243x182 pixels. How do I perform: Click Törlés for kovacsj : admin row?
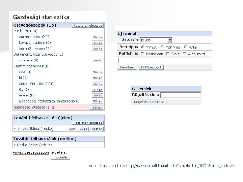click(x=97, y=43)
